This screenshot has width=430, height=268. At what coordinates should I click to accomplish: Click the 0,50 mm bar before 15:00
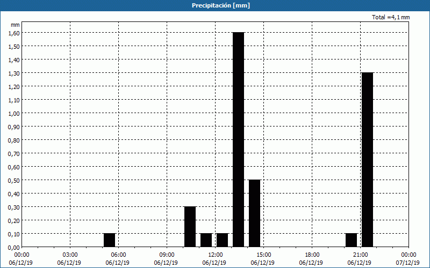[x=254, y=213]
